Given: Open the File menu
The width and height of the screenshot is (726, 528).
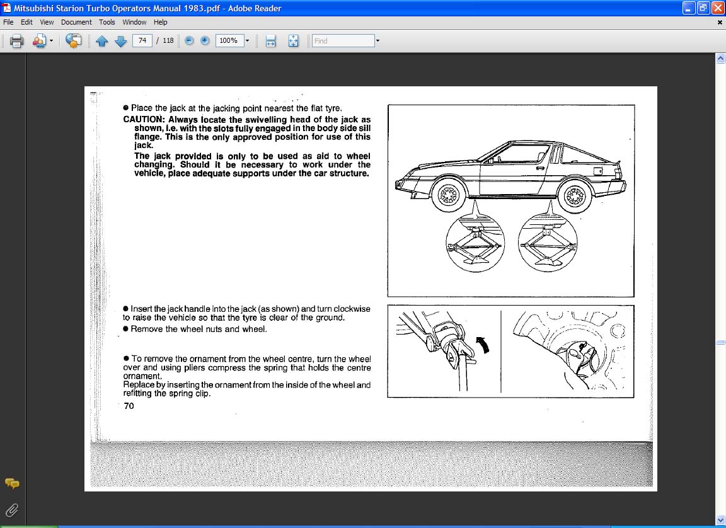Looking at the screenshot, I should 8,22.
